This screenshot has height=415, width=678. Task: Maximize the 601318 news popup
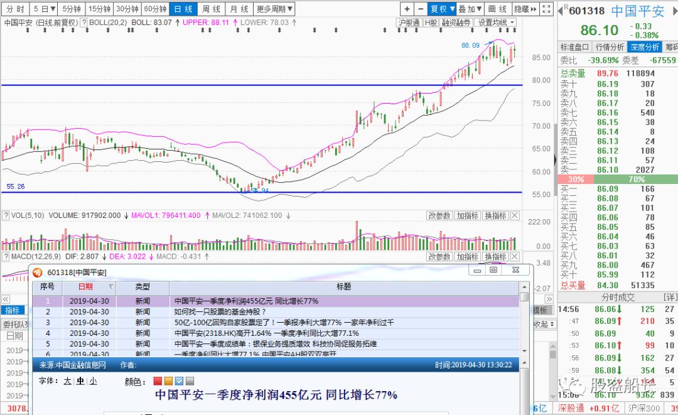click(x=493, y=270)
